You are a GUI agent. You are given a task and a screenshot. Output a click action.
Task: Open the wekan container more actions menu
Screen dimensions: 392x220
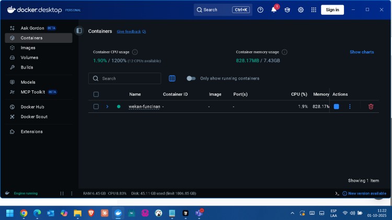[350, 107]
